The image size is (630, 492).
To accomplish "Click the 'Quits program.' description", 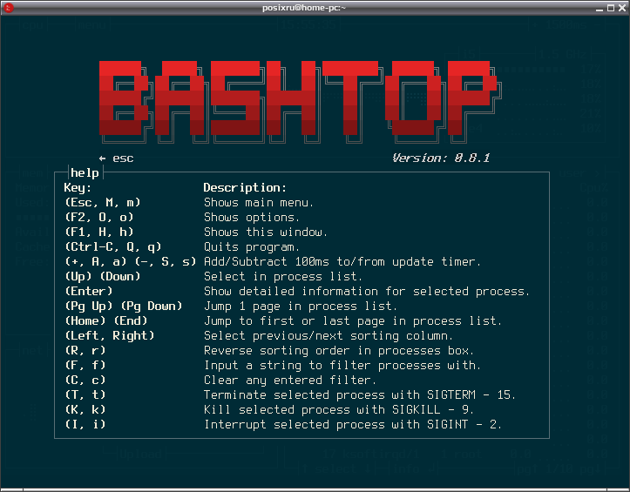I will [252, 247].
